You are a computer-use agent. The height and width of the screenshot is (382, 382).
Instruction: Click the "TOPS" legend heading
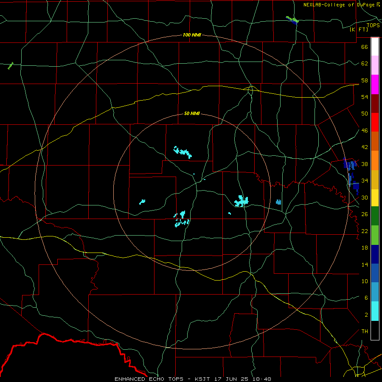click(373, 25)
